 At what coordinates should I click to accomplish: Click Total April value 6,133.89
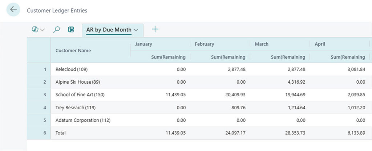(x=357, y=133)
